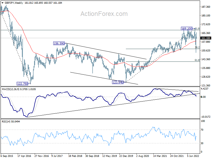Click the 128.620 price axis value
Viewport: 212px width, 159px height.
[206, 77]
